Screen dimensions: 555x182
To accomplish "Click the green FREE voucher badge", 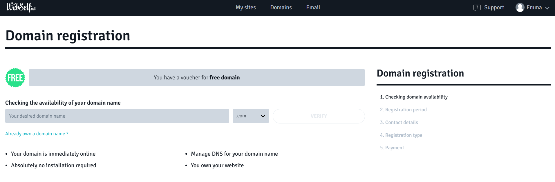I will click(x=15, y=78).
